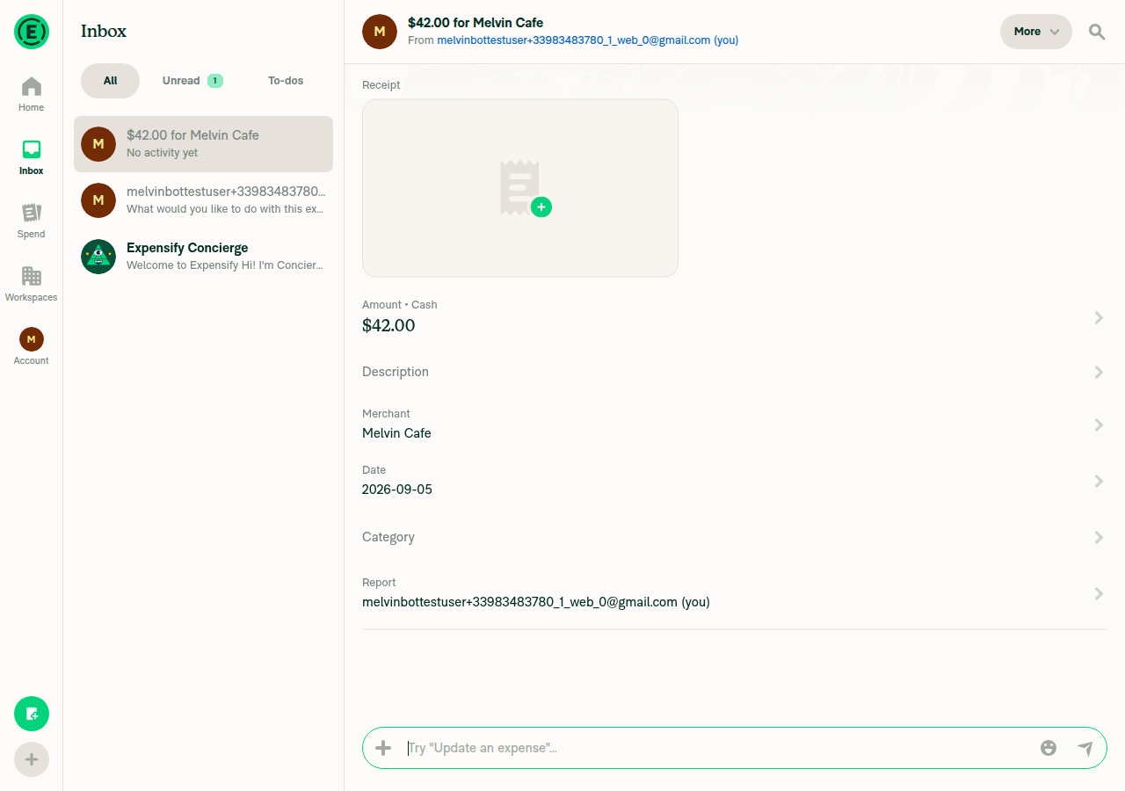
Task: Click the Unread count badge
Action: coord(215,81)
